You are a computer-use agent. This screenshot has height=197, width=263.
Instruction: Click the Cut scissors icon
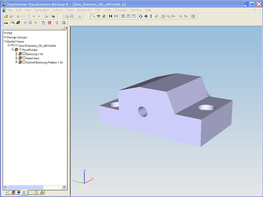click(x=18, y=16)
